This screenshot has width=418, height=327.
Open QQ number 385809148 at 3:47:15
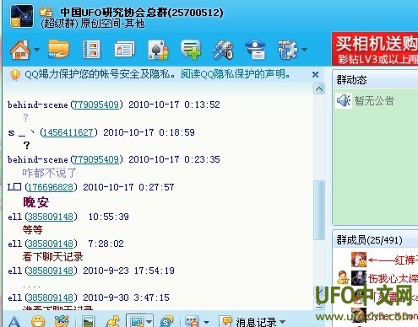[x=51, y=298]
